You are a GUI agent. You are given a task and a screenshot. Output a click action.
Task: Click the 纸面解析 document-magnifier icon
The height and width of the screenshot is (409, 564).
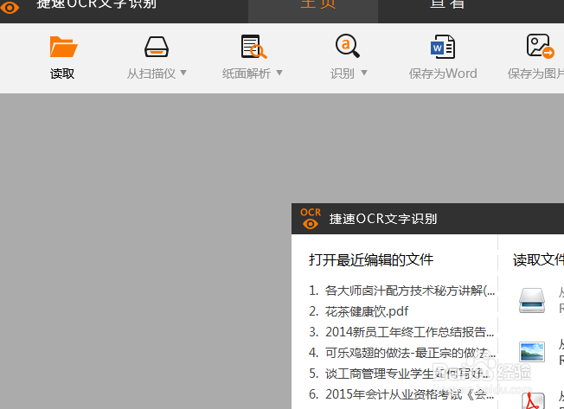pyautogui.click(x=253, y=47)
